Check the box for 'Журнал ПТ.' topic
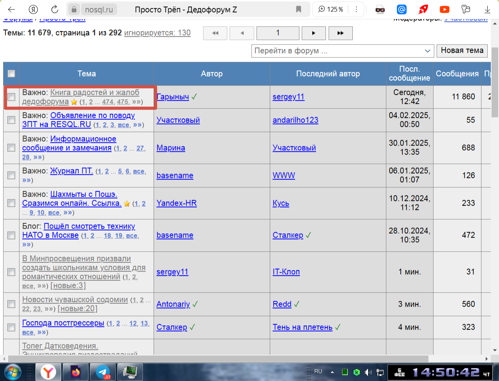 coord(11,175)
